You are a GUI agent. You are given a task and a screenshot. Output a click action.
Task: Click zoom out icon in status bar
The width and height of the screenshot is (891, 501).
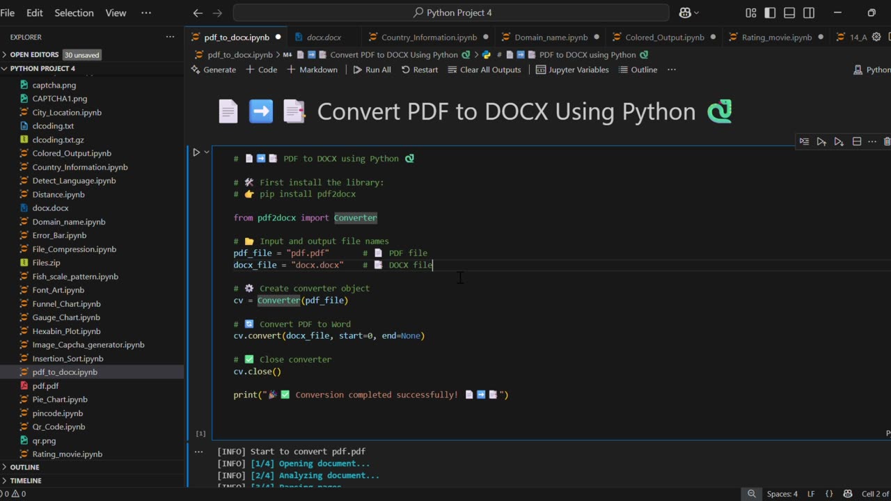[752, 494]
